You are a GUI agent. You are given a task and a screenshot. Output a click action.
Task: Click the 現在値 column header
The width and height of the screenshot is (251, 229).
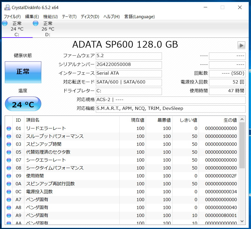[133, 120]
